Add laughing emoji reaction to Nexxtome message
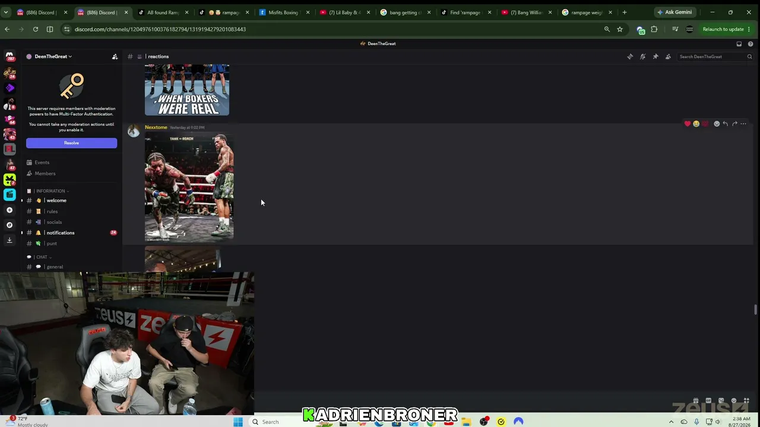The width and height of the screenshot is (760, 427). [696, 123]
